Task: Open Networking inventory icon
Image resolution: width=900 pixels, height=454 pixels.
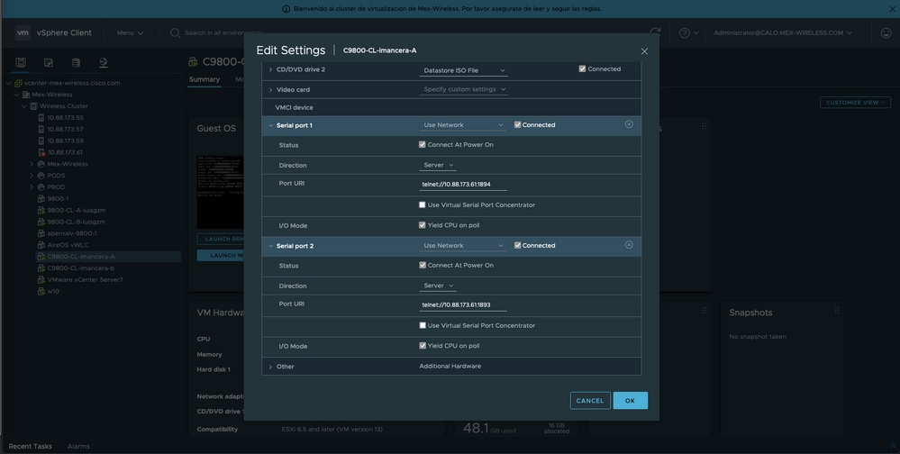Action: 104,62
